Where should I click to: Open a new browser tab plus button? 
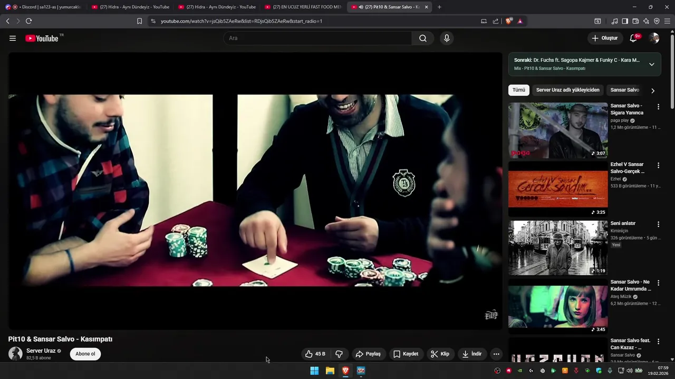tap(439, 7)
